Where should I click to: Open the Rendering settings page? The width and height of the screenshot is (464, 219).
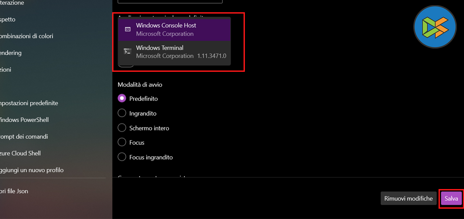pyautogui.click(x=11, y=53)
